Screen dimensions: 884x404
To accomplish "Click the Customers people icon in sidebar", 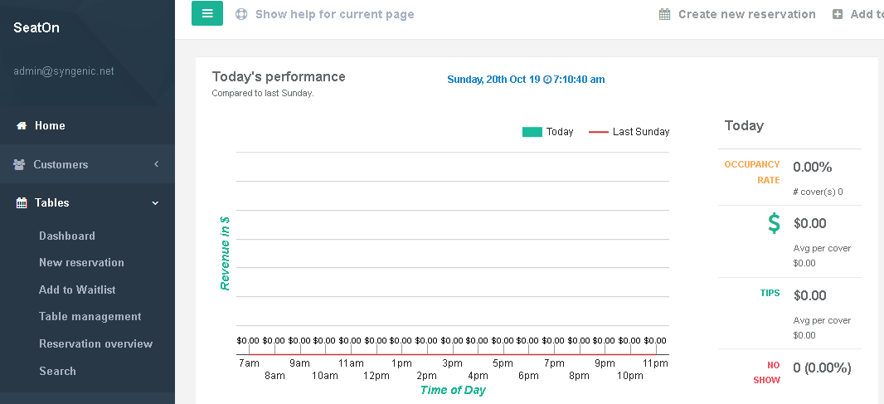I will click(x=19, y=164).
